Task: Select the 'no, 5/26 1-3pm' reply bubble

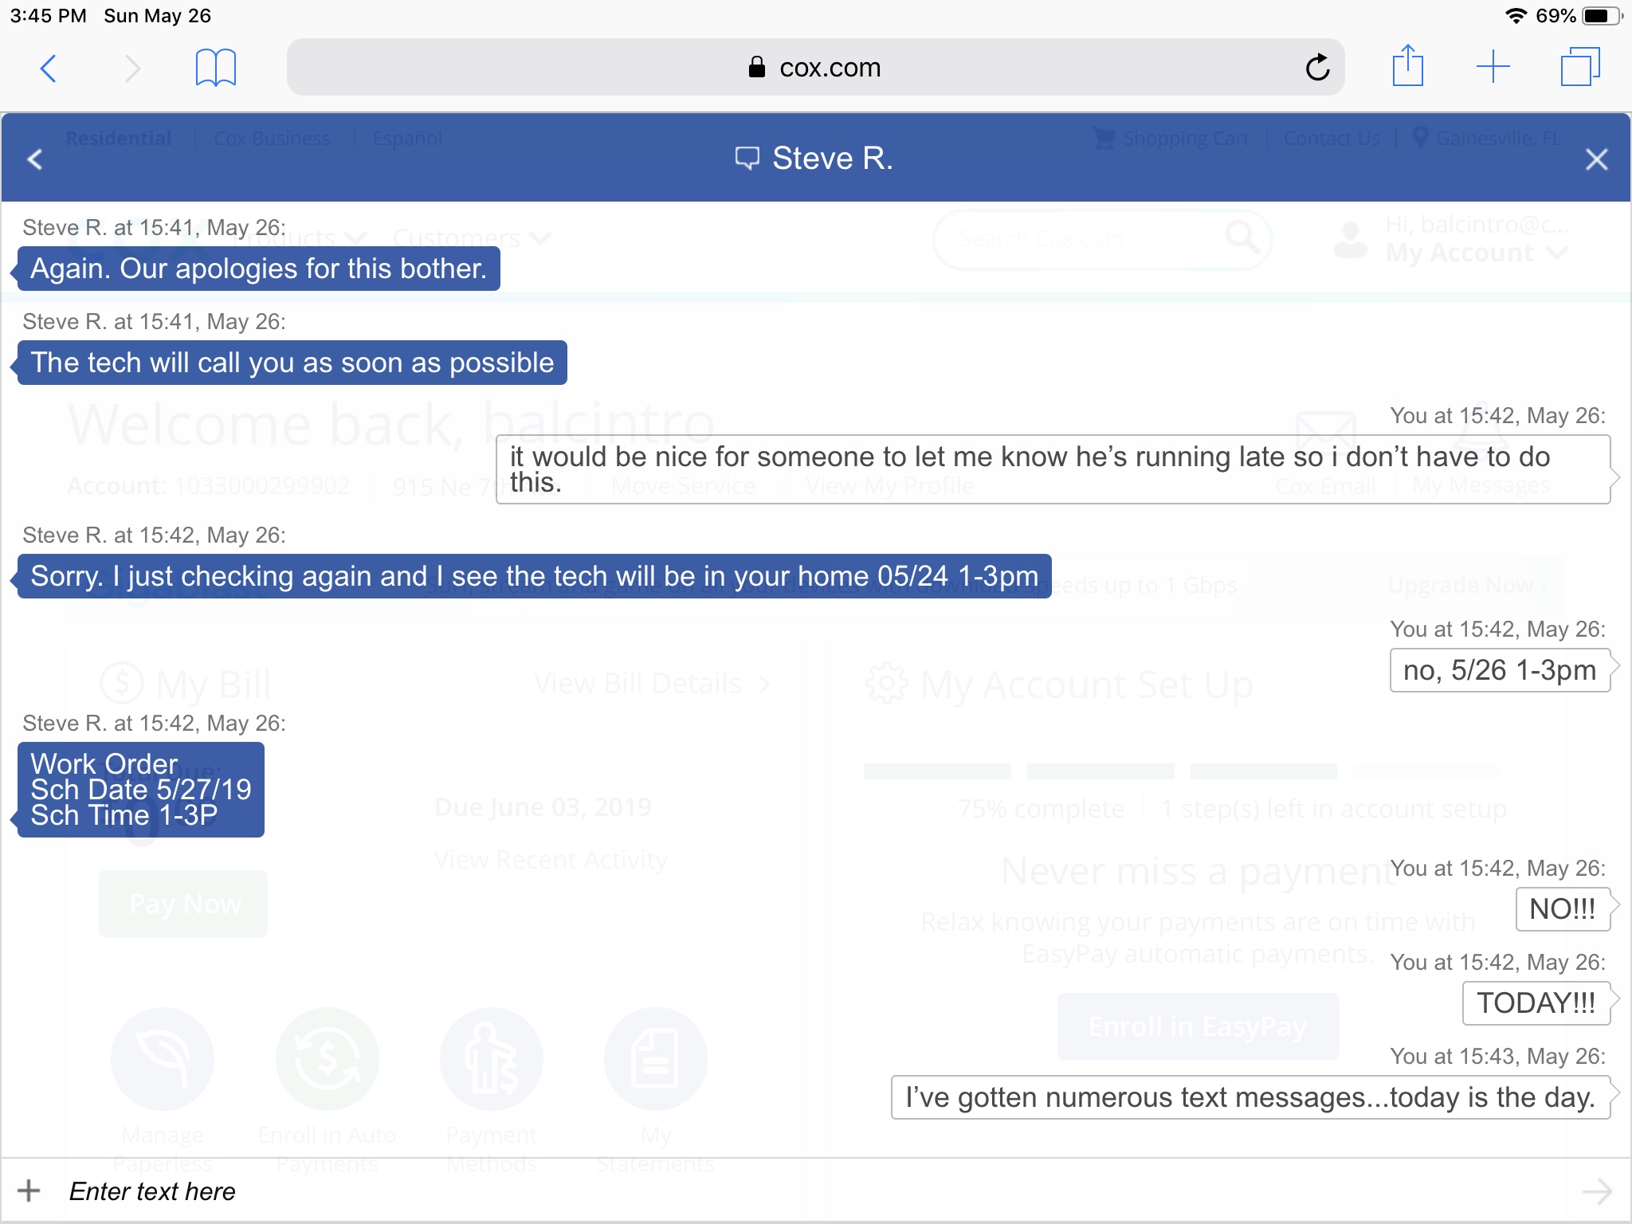Action: pos(1499,670)
